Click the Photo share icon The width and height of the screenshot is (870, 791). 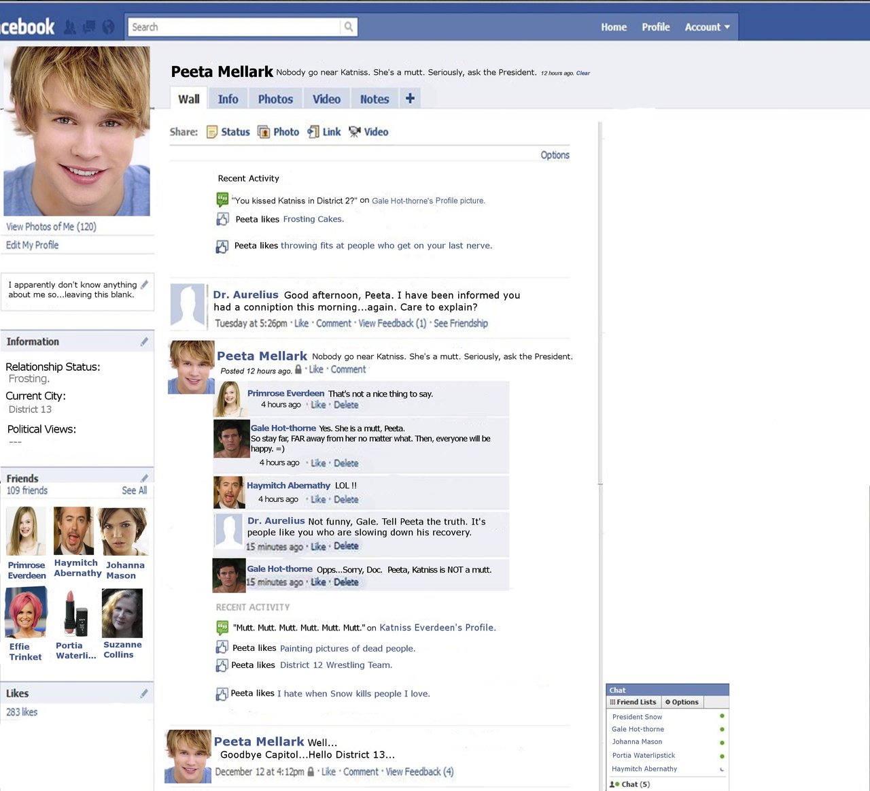pos(264,132)
